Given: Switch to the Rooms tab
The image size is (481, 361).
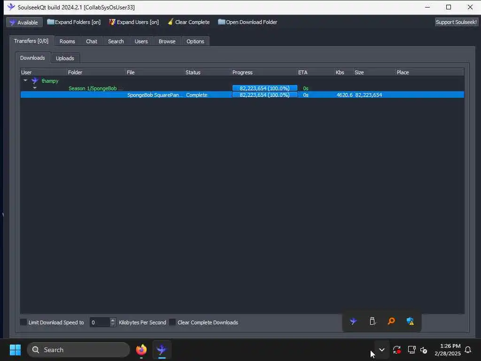Looking at the screenshot, I should tap(67, 41).
